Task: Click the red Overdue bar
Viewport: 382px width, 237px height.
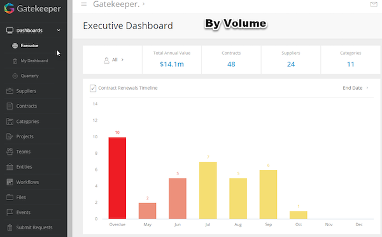Action: click(117, 178)
